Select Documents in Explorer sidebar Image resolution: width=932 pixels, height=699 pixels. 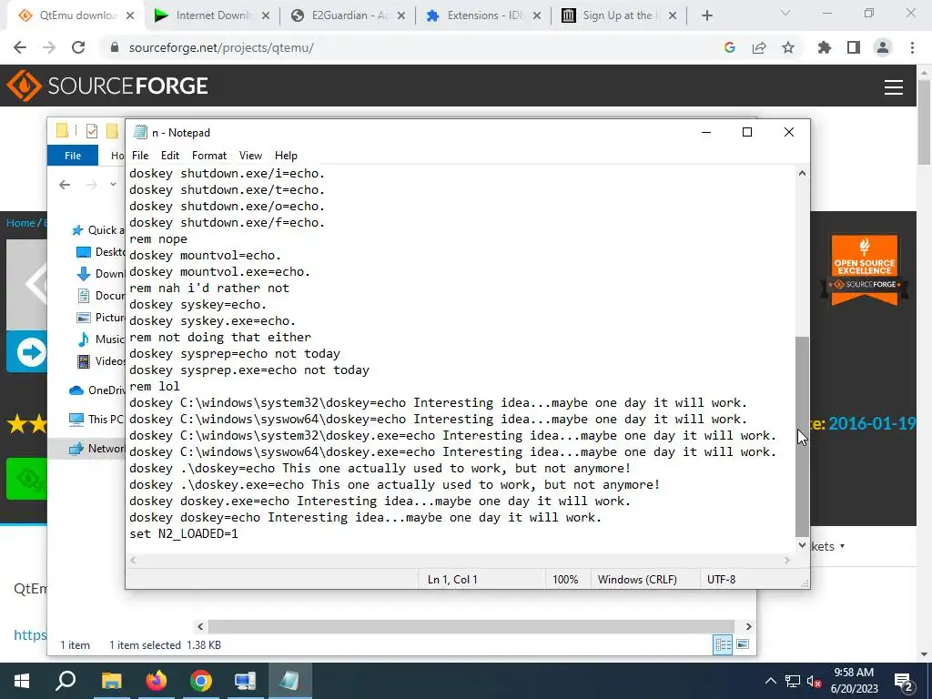click(x=101, y=296)
